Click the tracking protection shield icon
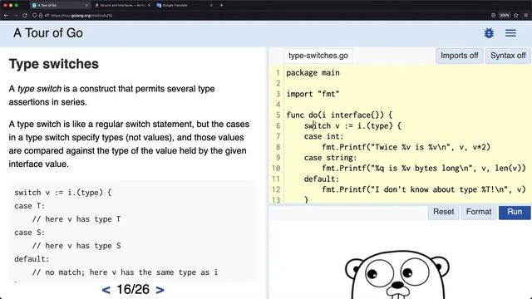 pyautogui.click(x=34, y=15)
